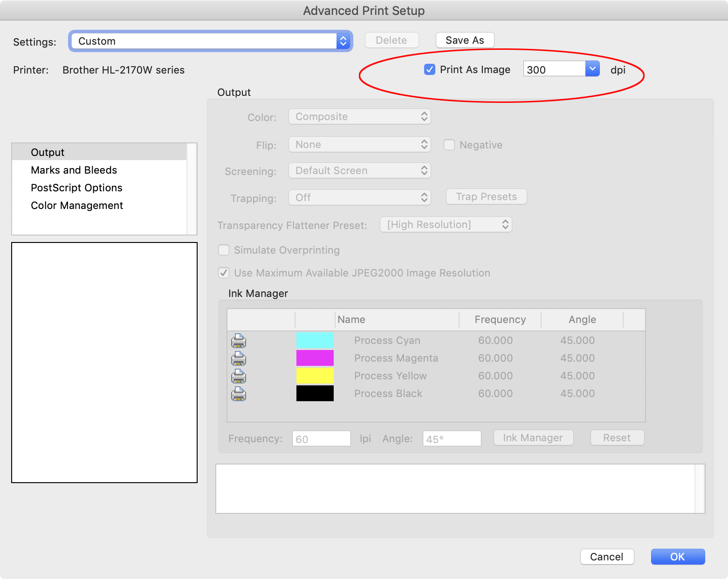Click the Frequency input field
This screenshot has width=728, height=579.
pos(321,438)
